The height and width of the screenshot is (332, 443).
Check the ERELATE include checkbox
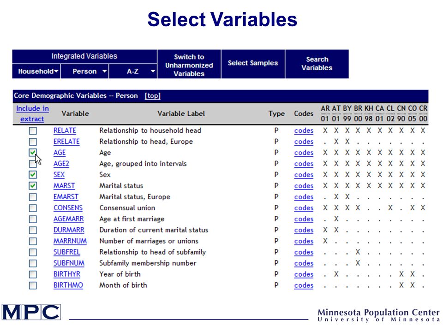[33, 142]
